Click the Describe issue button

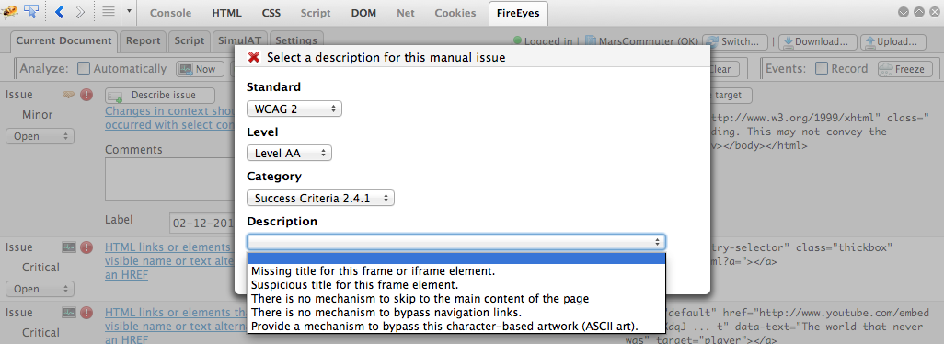[159, 95]
